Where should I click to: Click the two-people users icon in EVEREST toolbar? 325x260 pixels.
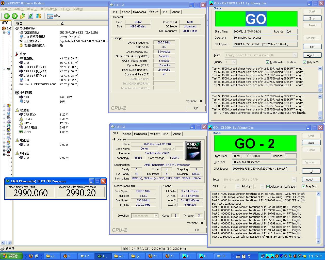(39, 16)
